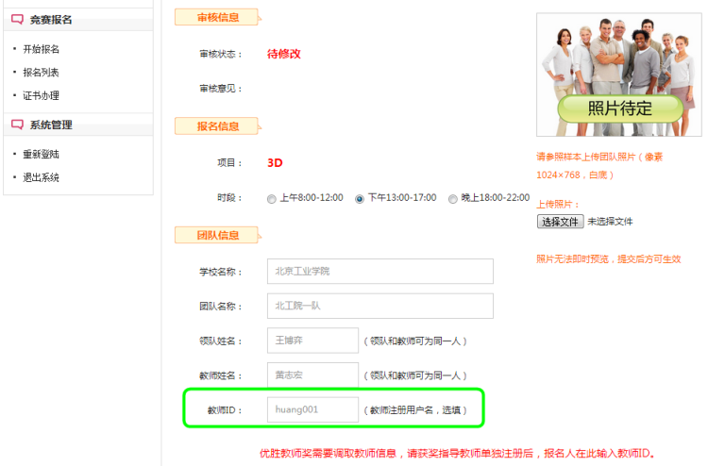This screenshot has height=466, width=708.
Task: Click the 领队姓名 input field
Action: point(312,341)
